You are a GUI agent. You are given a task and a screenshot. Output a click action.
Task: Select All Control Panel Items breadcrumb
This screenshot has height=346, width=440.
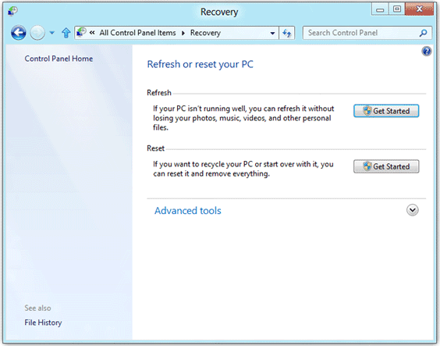[137, 33]
